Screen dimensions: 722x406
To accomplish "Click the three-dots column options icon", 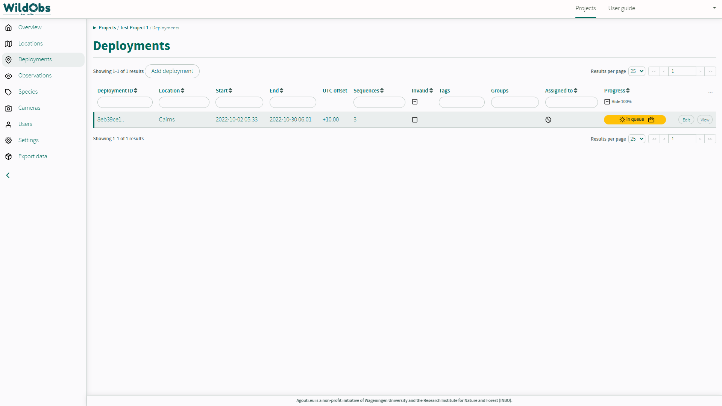I will (710, 92).
